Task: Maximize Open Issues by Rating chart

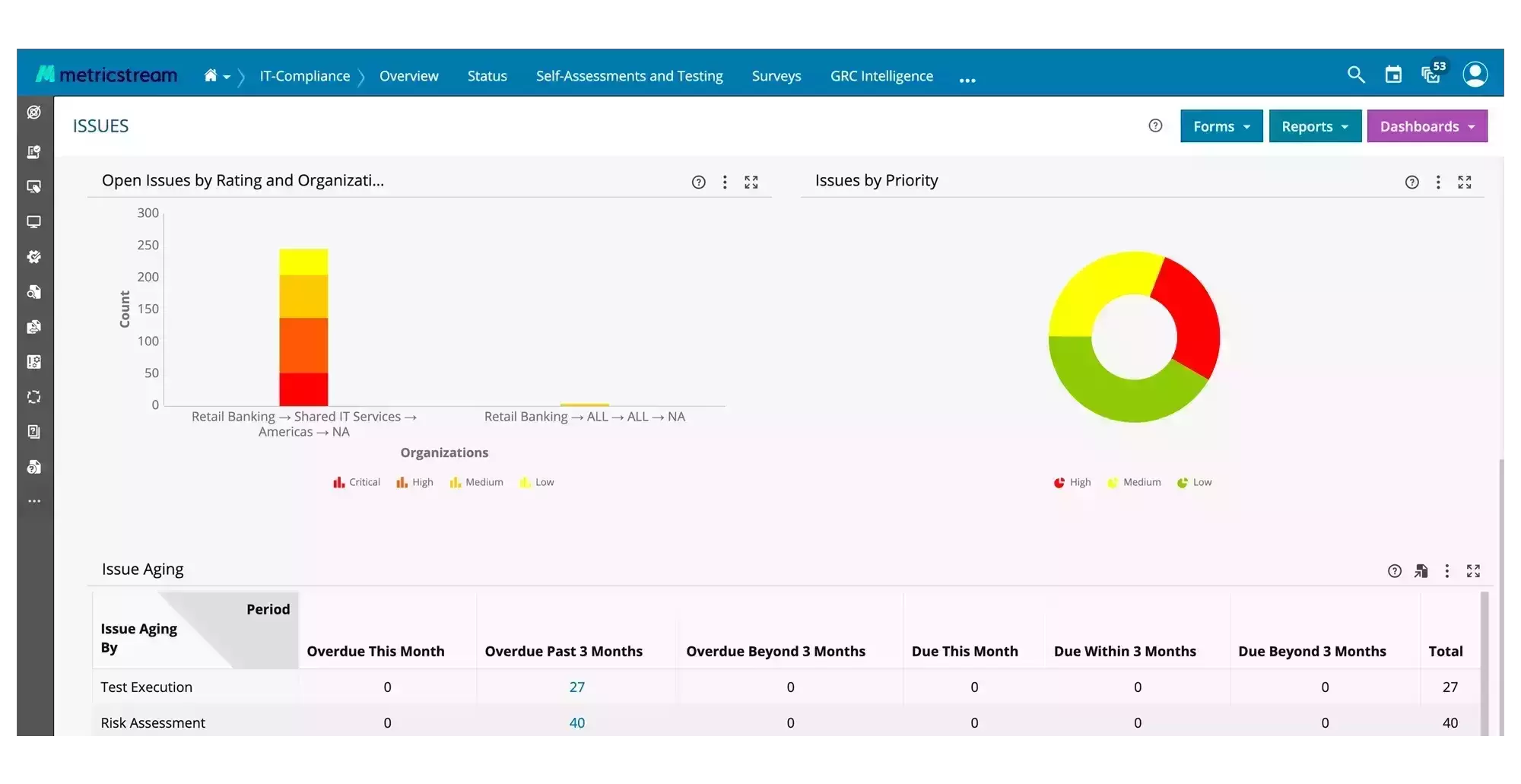Action: pos(751,183)
